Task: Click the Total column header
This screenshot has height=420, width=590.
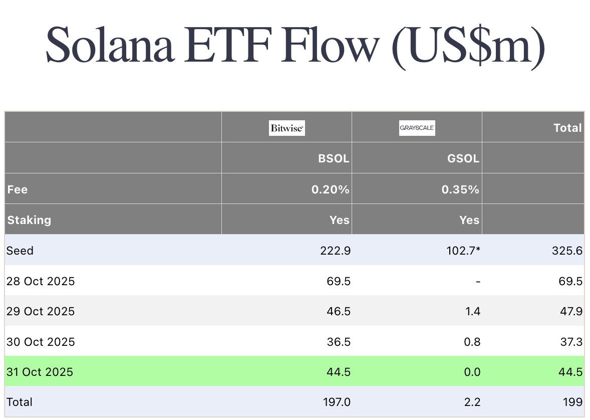Action: click(x=567, y=128)
